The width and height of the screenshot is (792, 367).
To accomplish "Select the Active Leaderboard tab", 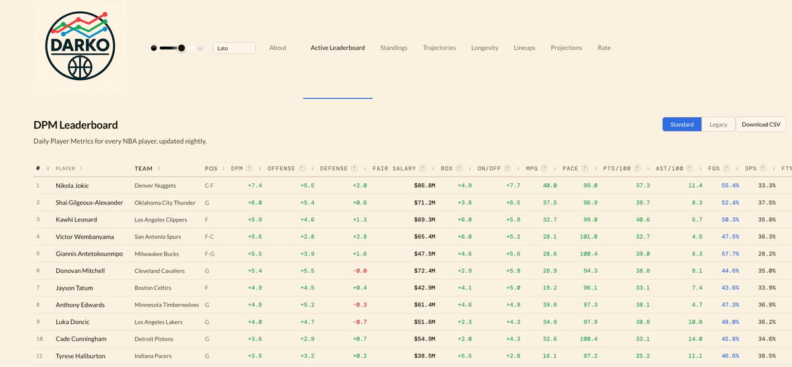I will point(338,48).
